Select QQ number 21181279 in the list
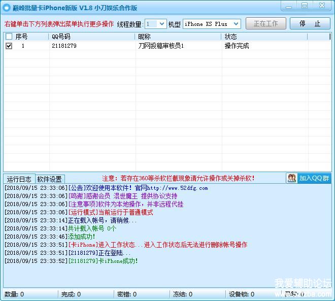Image resolution: width=335 pixels, height=301 pixels. pos(64,46)
